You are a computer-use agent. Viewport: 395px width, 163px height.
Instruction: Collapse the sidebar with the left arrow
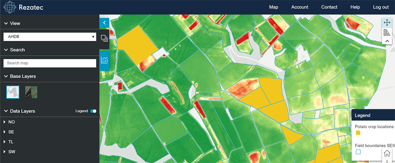pos(104,23)
